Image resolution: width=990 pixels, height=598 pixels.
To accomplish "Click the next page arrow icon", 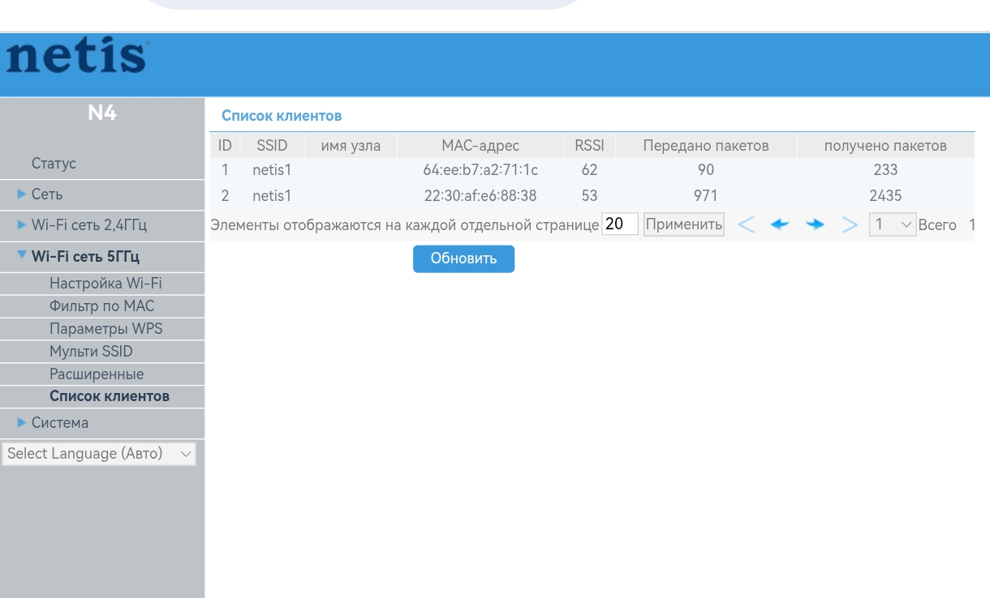I will click(x=815, y=224).
